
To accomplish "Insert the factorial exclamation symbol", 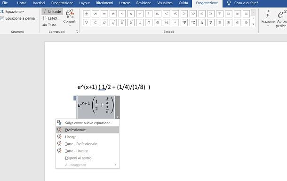I will (149, 14).
